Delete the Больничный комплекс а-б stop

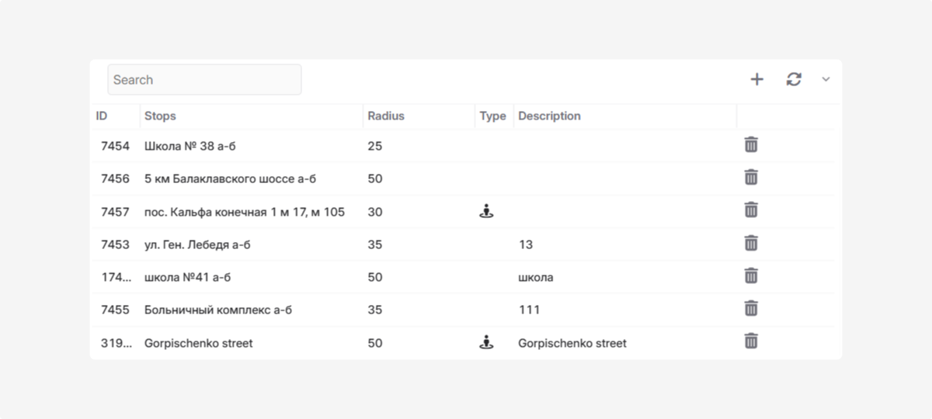751,309
